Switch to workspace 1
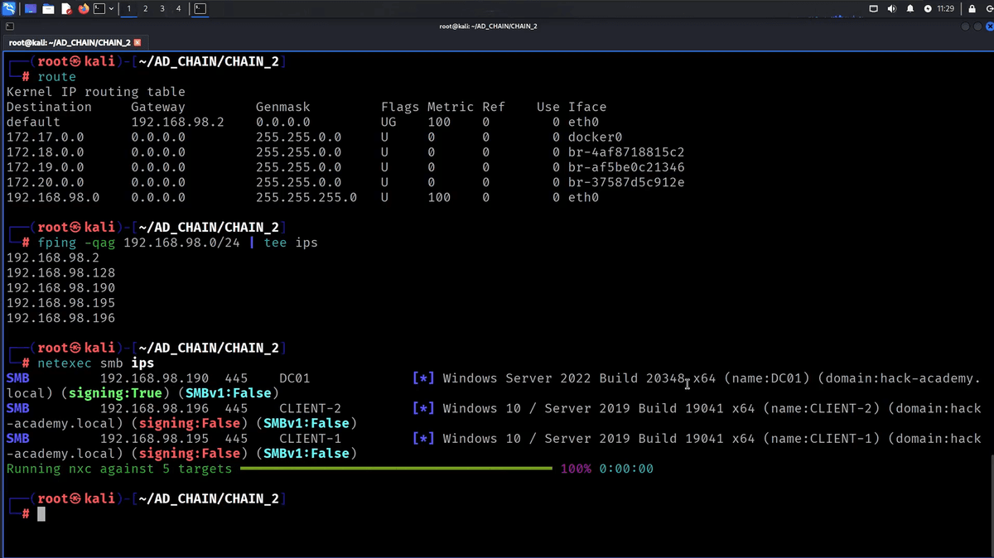The image size is (994, 558). tap(129, 9)
